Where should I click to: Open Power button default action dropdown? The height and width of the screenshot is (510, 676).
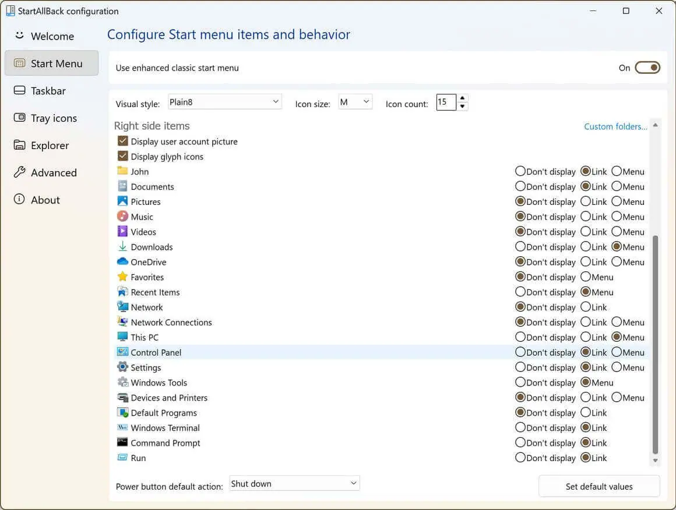click(x=294, y=484)
